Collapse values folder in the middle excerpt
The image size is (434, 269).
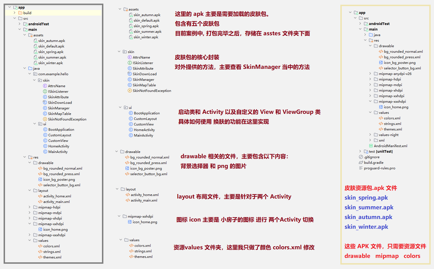(121, 240)
